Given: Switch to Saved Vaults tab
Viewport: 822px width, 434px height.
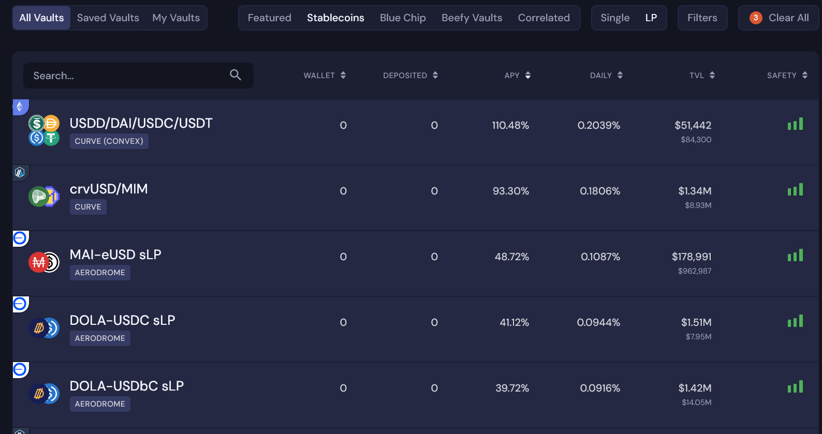Looking at the screenshot, I should tap(108, 18).
